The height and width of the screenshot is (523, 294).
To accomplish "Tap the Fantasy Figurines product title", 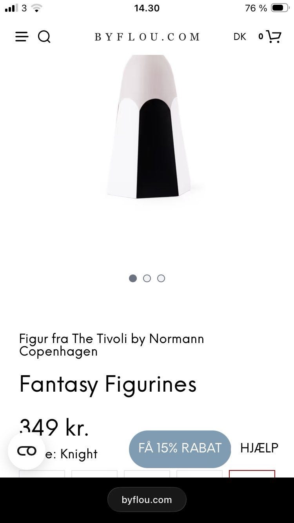I will point(108,384).
